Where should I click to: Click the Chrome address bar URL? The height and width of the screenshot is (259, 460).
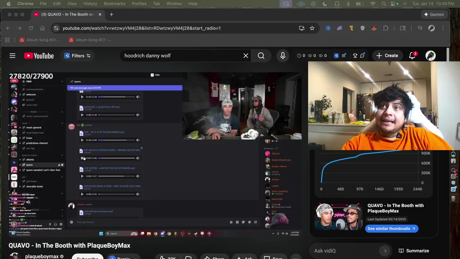click(x=142, y=28)
